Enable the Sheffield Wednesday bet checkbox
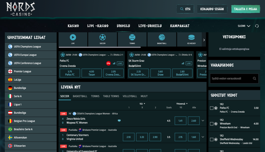 (x=212, y=139)
